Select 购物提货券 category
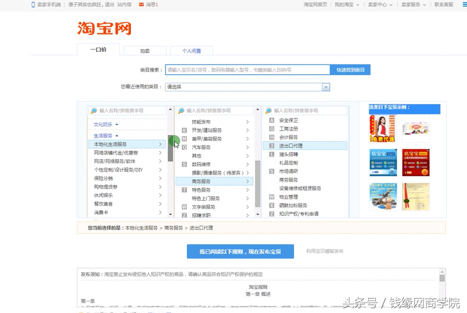The height and width of the screenshot is (313, 467). [127, 187]
